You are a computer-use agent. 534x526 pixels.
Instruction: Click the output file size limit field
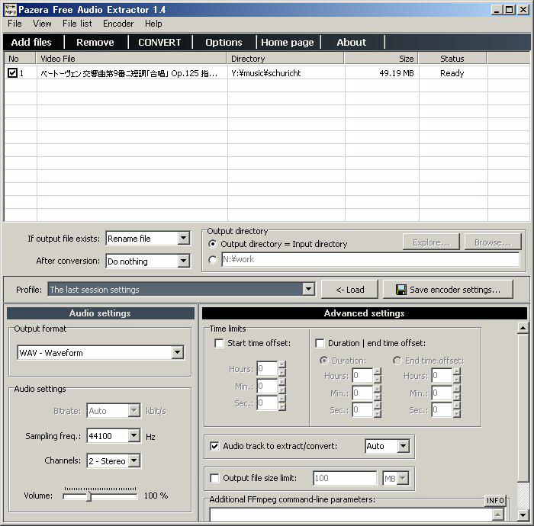pos(345,479)
